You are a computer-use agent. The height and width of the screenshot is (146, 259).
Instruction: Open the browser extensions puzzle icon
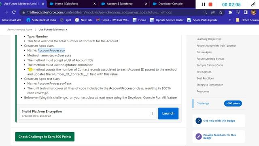click(230, 12)
